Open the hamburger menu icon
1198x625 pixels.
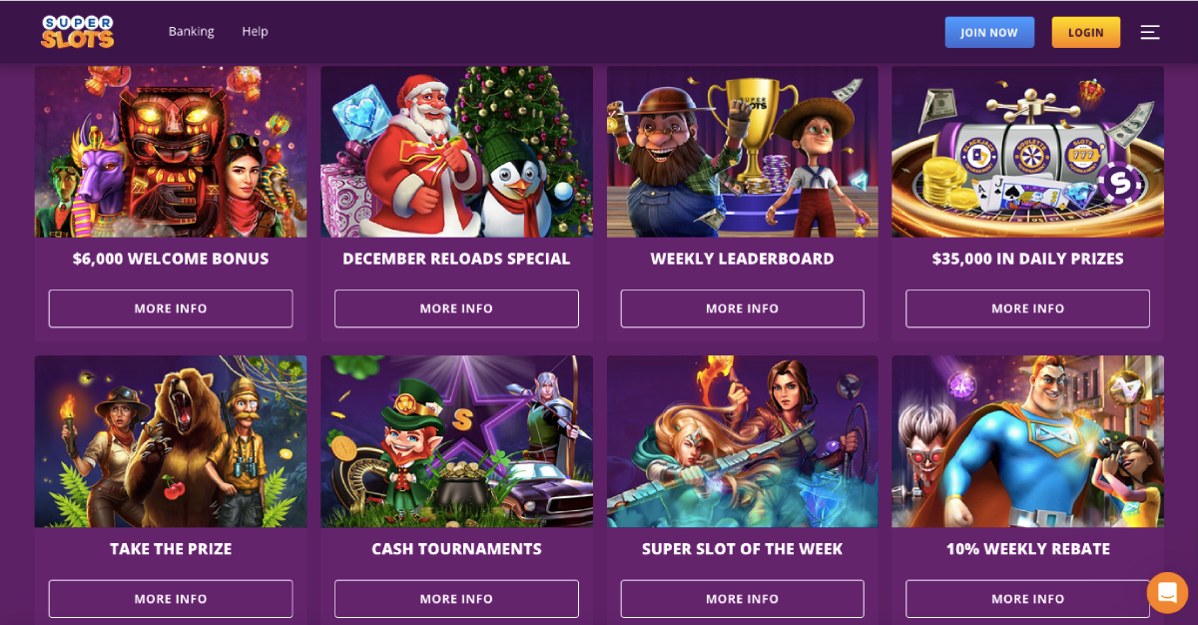coord(1150,32)
